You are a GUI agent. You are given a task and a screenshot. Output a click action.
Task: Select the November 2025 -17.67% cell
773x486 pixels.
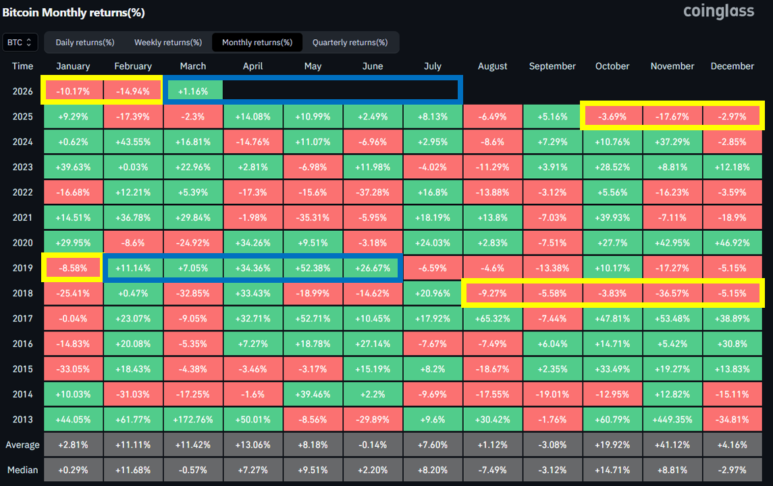pos(672,116)
